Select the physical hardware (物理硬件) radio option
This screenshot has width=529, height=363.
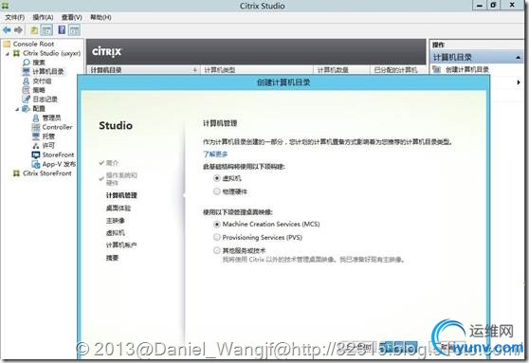pos(217,191)
